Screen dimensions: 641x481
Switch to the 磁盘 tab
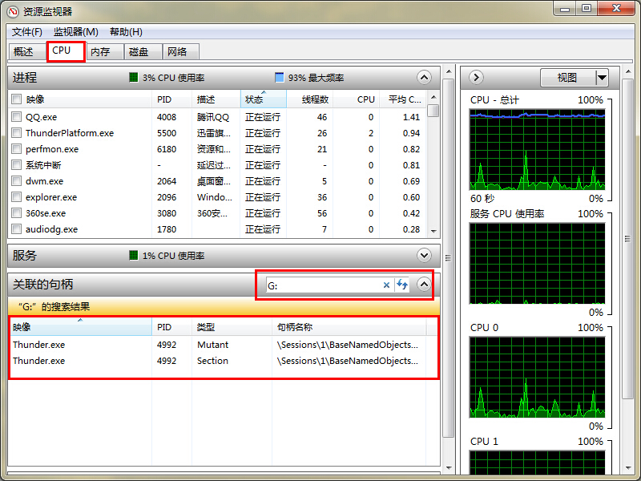click(143, 51)
